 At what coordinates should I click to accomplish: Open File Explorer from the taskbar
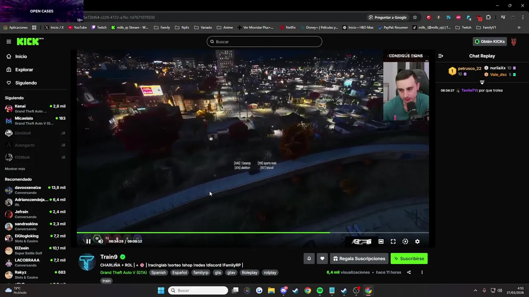(271, 290)
